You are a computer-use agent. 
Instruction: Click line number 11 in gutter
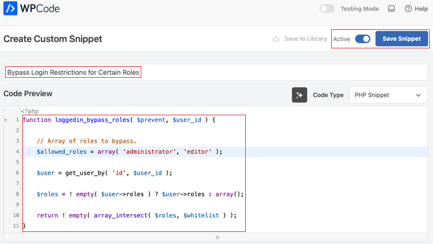point(16,226)
